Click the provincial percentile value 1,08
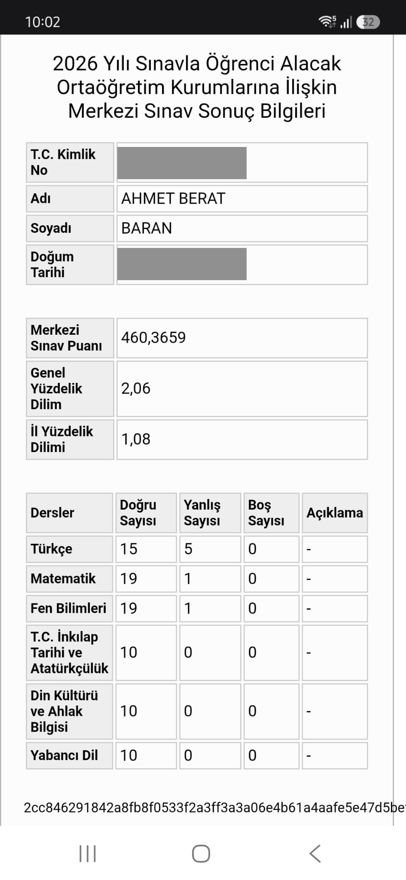Screen dimensions: 406x880 (x=136, y=439)
